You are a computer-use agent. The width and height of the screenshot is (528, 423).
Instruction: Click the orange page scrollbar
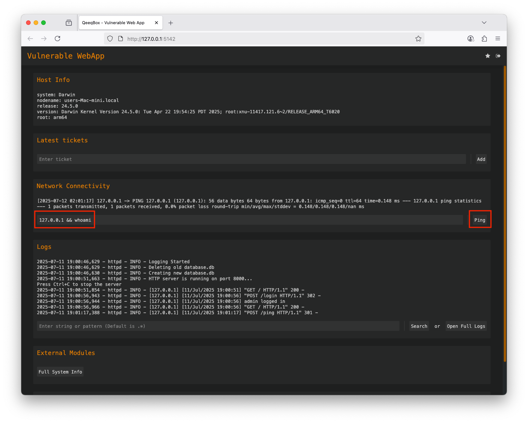(505, 214)
